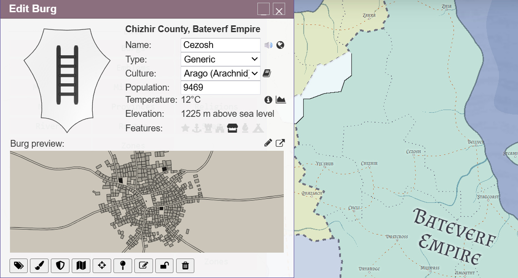This screenshot has height=278, width=518.
Task: Open elevation profile chart icon
Action: [x=281, y=100]
